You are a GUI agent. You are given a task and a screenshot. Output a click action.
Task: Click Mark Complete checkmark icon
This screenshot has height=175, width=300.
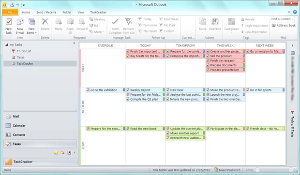point(115,22)
